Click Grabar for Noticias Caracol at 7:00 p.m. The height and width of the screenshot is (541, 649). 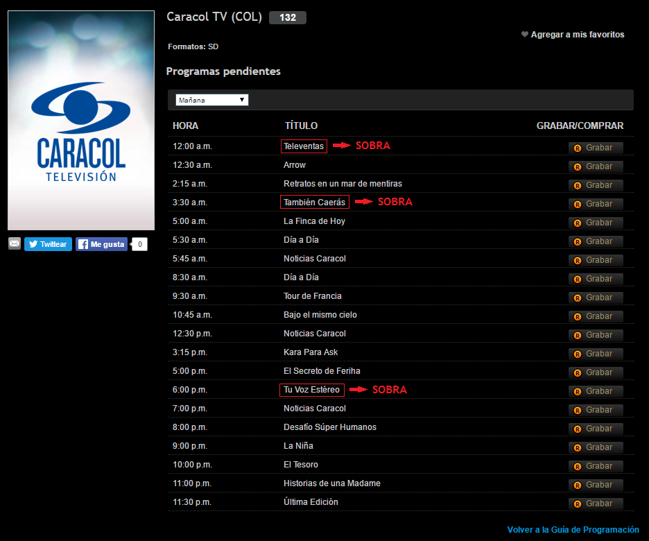(x=596, y=410)
